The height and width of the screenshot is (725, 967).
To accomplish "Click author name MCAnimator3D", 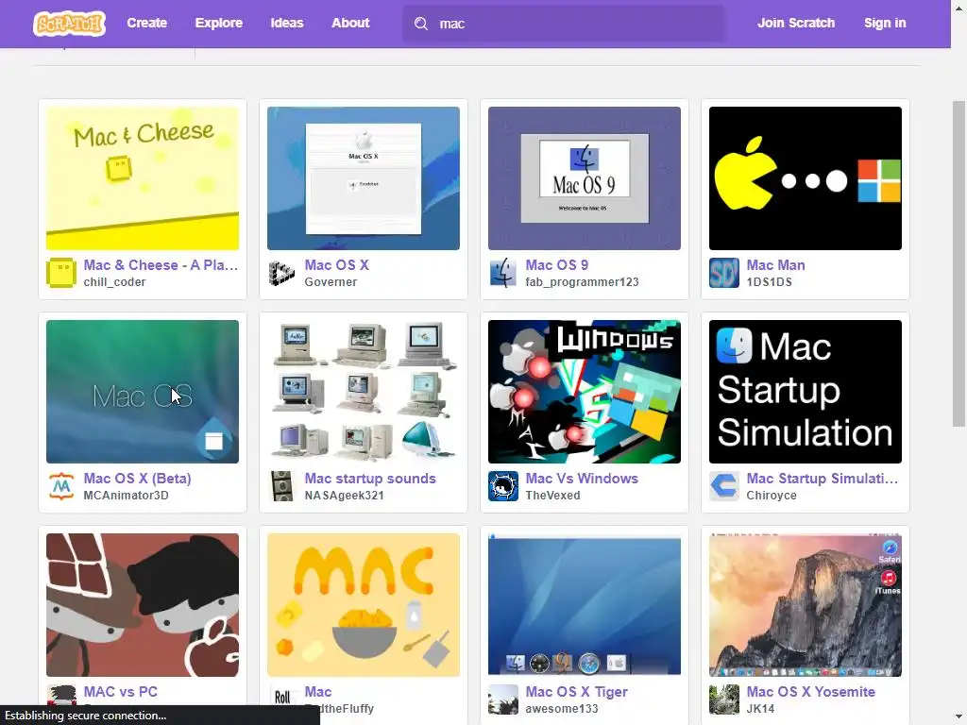I will (126, 496).
